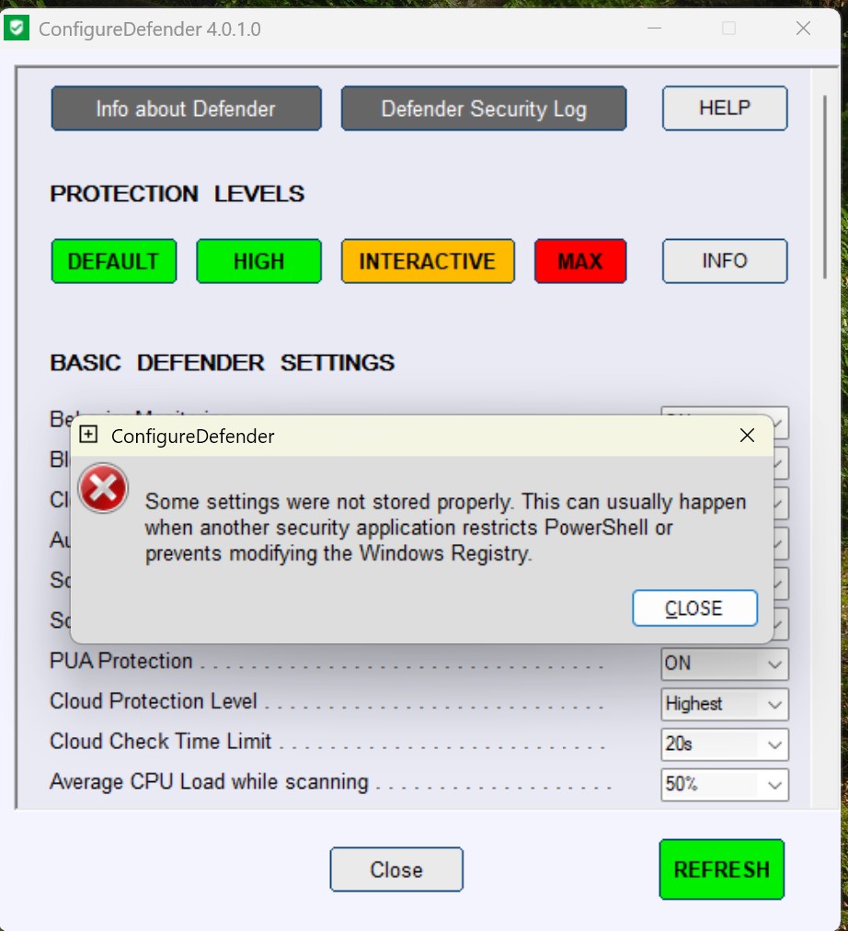Click the PUA Protection label
The image size is (848, 931).
tap(121, 661)
